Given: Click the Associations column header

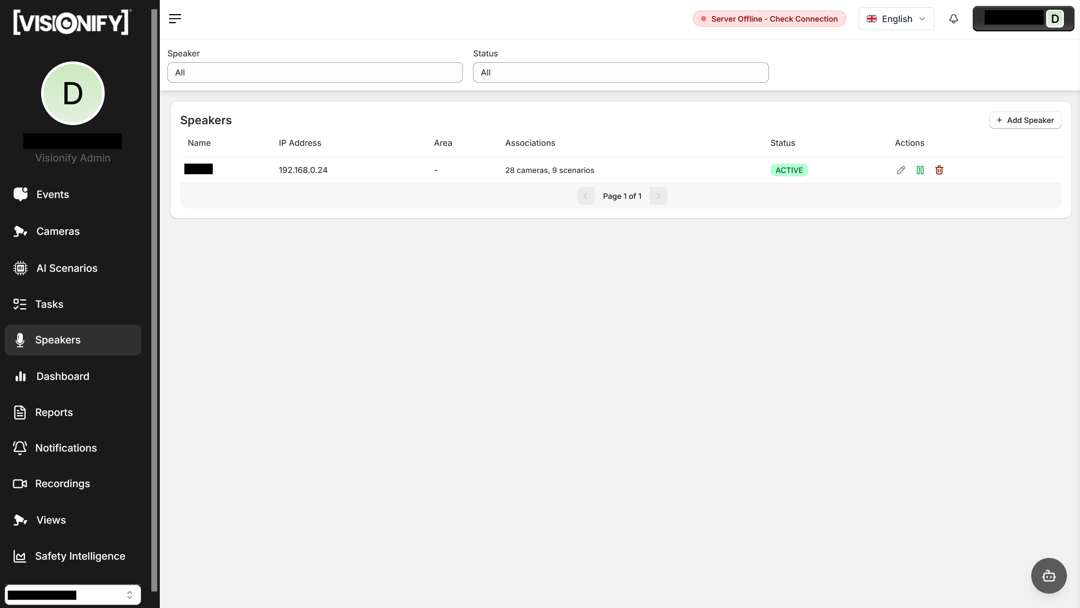Looking at the screenshot, I should tap(530, 143).
